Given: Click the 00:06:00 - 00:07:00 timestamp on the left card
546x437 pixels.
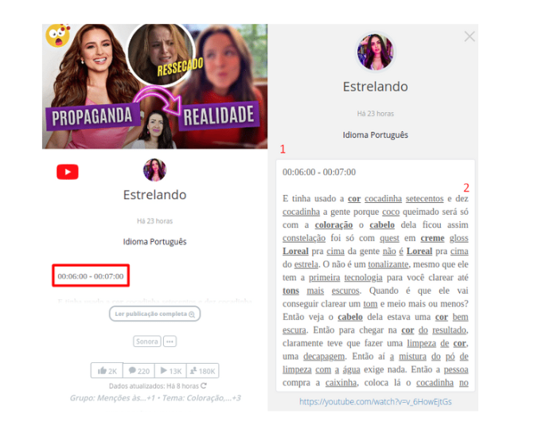Looking at the screenshot, I should pyautogui.click(x=91, y=276).
